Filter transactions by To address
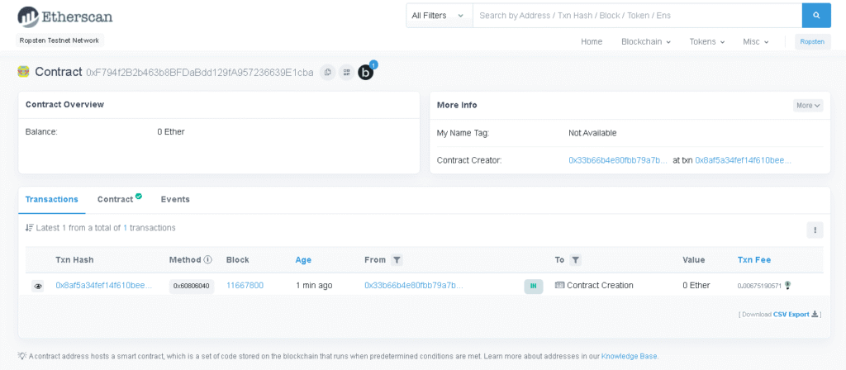The image size is (846, 370). pyautogui.click(x=576, y=260)
